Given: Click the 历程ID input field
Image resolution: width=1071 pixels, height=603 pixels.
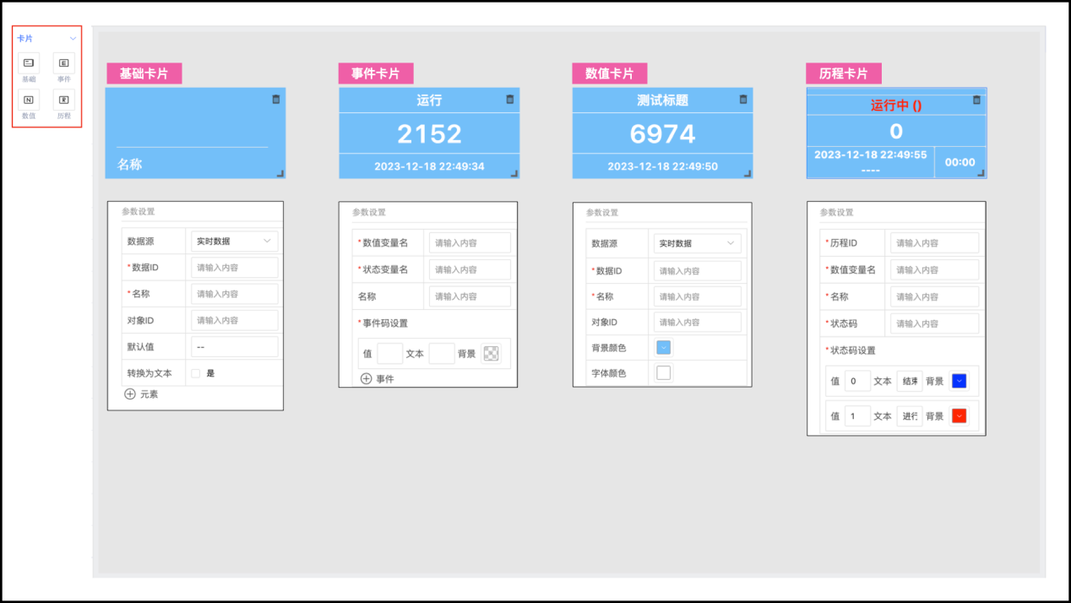Looking at the screenshot, I should [934, 243].
